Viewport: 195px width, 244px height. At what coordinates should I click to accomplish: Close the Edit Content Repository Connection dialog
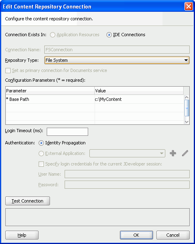coord(188,7)
